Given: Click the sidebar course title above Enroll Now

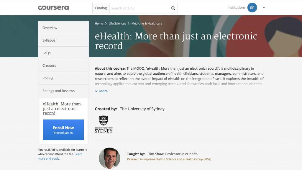Looking at the screenshot, I should [62, 109].
